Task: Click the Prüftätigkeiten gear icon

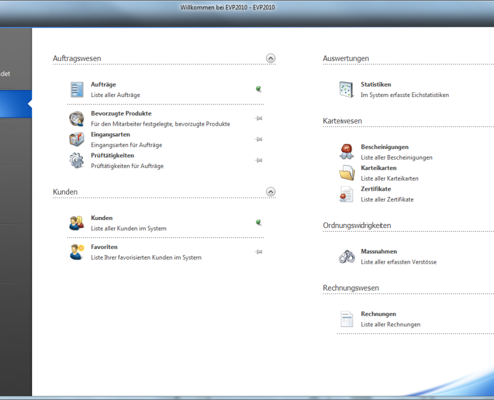Action: click(x=77, y=160)
